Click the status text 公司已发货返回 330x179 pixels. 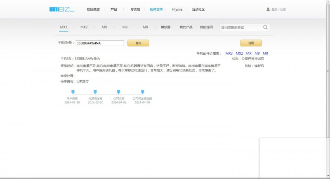coord(252,59)
